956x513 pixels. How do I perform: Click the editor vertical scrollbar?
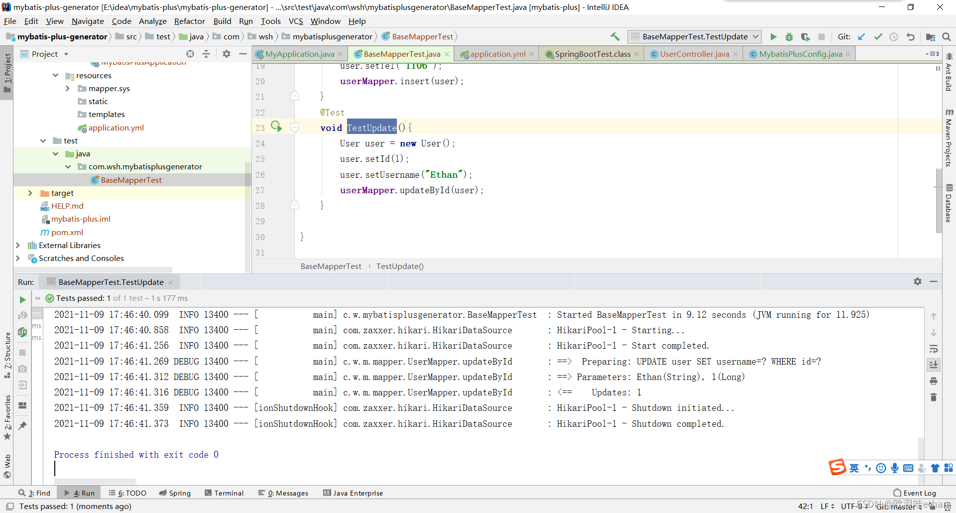tap(939, 200)
